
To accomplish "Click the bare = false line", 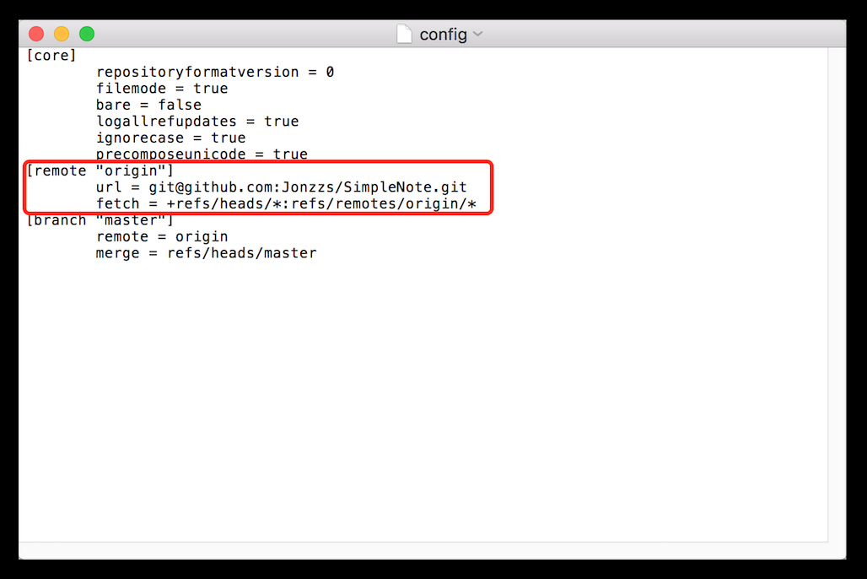I will (x=148, y=105).
